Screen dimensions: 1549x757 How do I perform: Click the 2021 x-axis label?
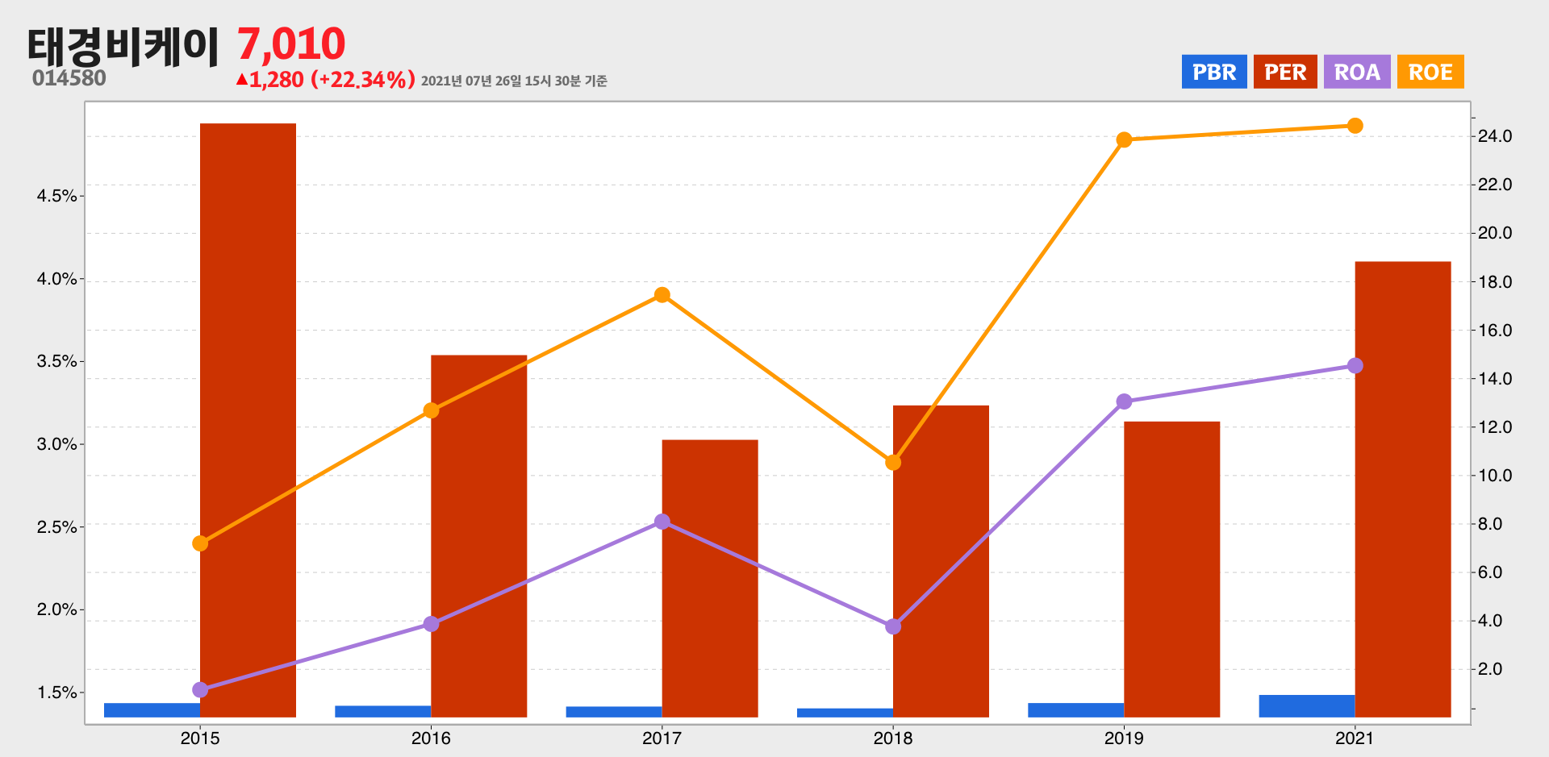point(1355,738)
